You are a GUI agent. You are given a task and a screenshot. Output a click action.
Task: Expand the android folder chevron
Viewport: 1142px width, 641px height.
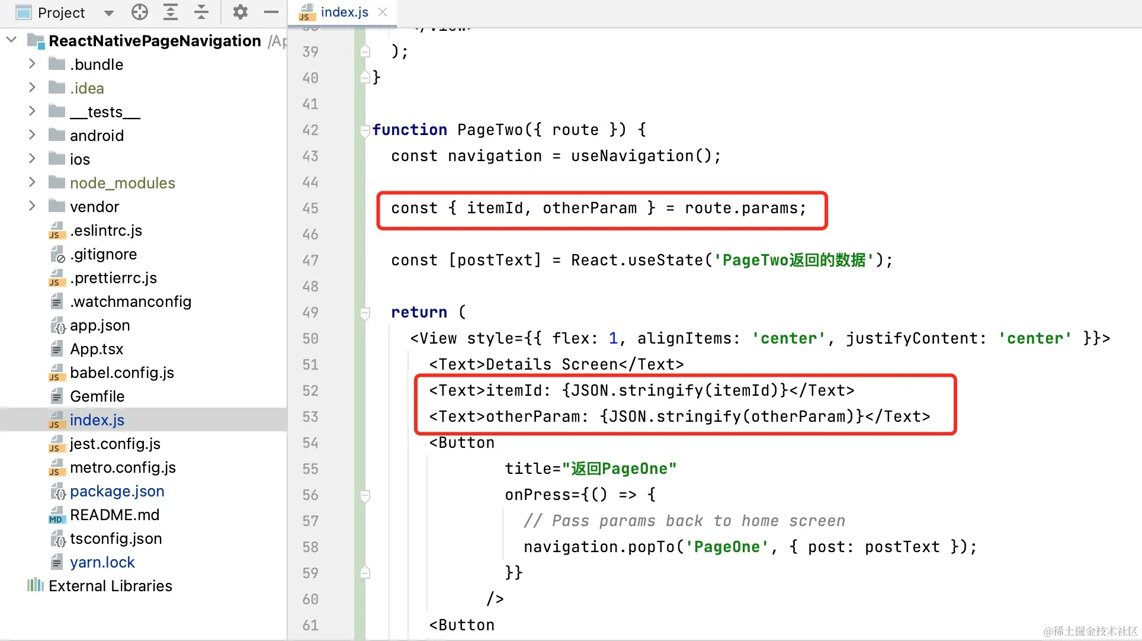click(33, 135)
